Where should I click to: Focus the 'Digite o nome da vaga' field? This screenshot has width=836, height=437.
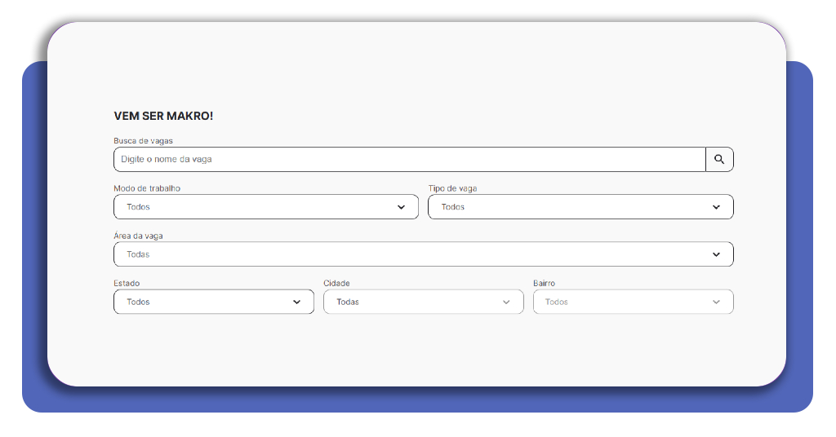[x=410, y=159]
